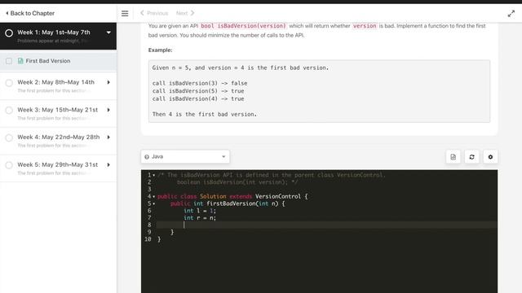Toggle the Week 4 completion circle
Screen dimensions: 522x293
tap(9, 138)
